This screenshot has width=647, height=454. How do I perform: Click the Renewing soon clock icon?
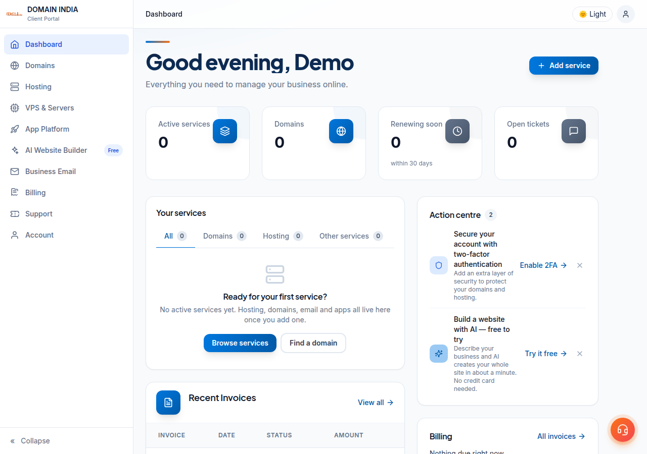[457, 131]
